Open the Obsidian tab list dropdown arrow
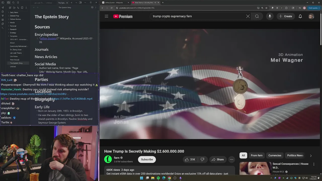 point(76,3)
